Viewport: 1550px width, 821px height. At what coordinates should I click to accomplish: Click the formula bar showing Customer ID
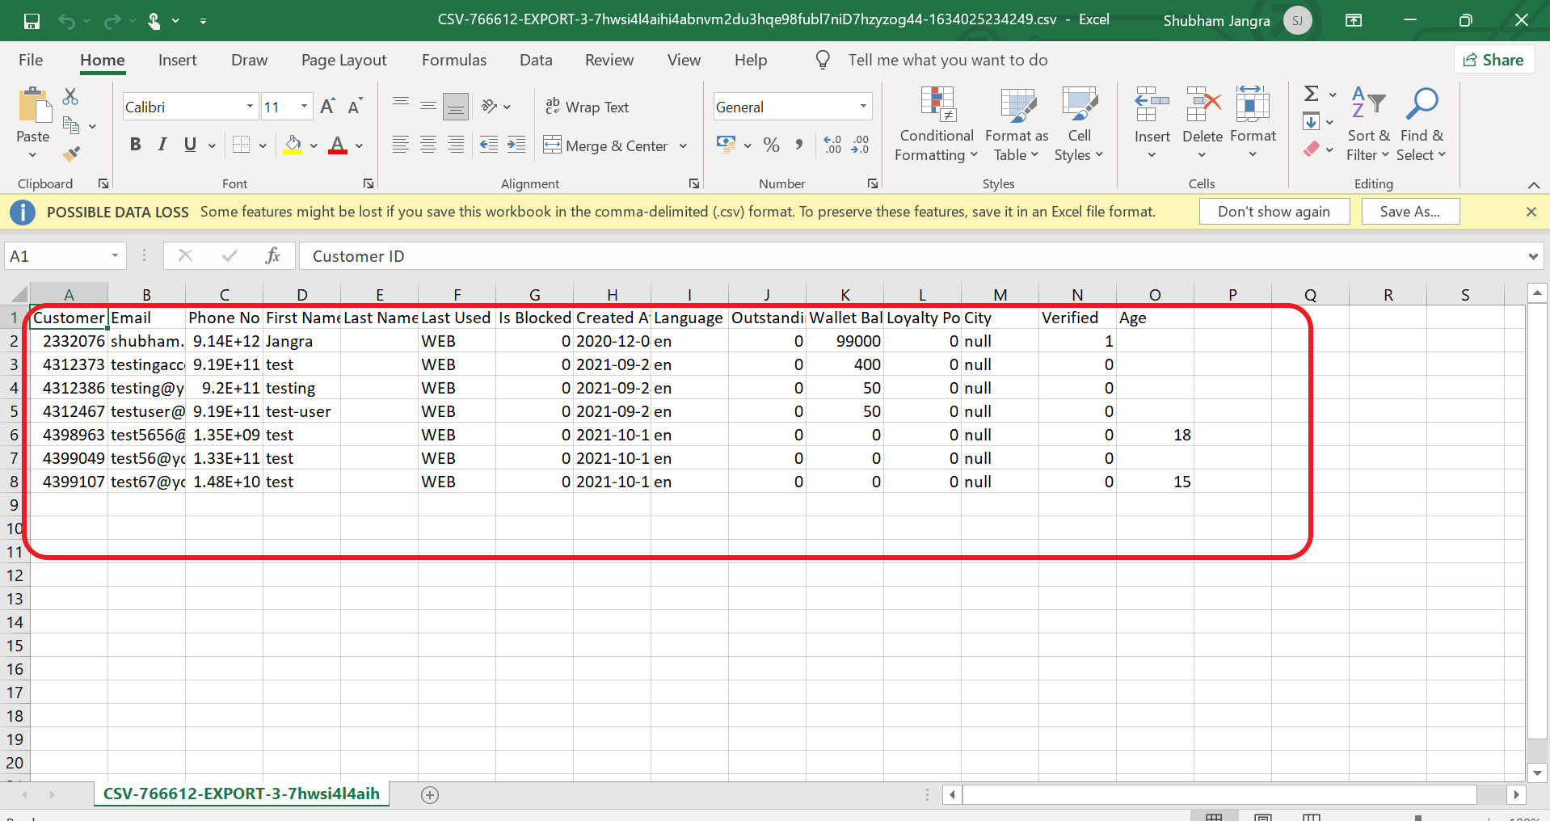click(x=913, y=256)
